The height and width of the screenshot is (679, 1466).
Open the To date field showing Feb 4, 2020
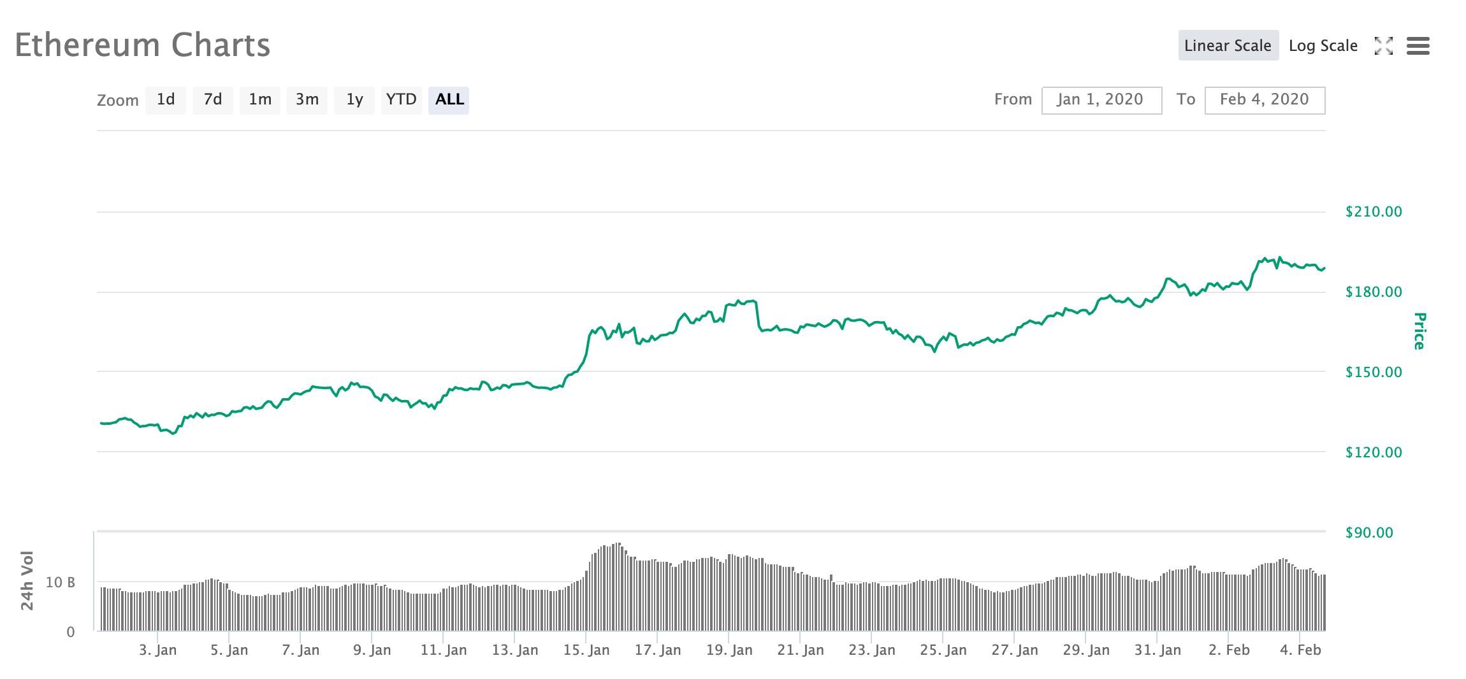click(1264, 99)
